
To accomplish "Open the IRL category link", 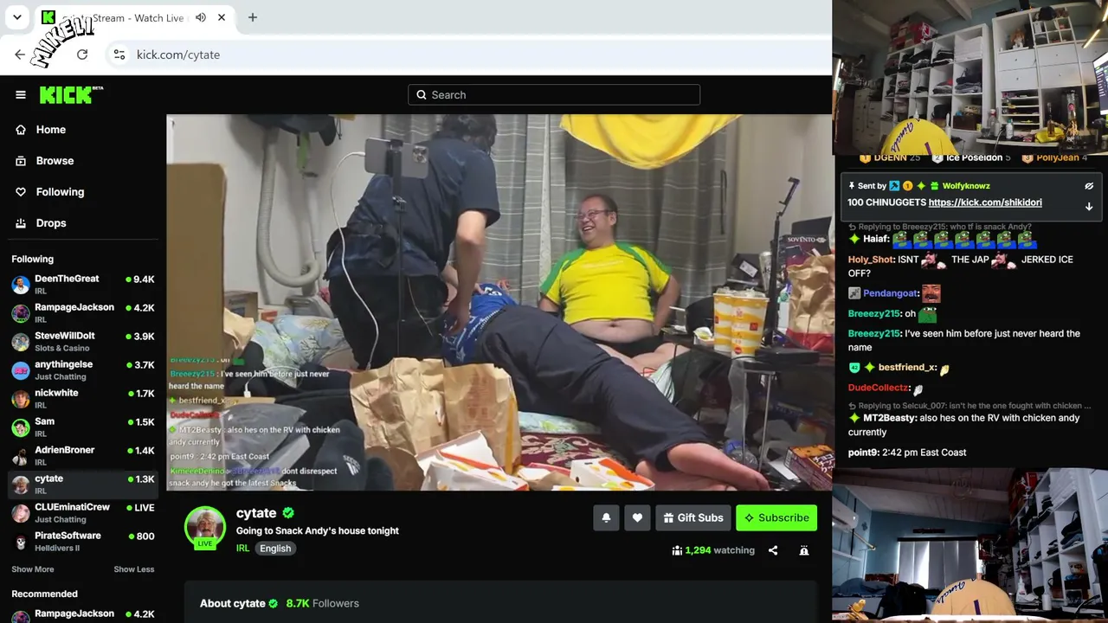I will tap(242, 549).
